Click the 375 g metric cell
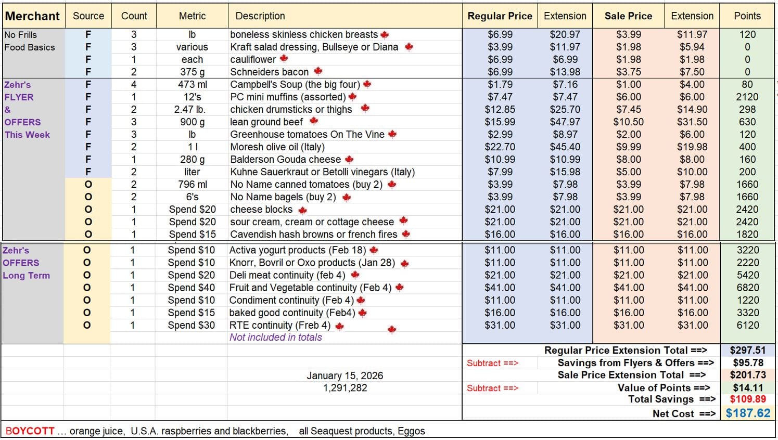778x440 pixels. (192, 72)
